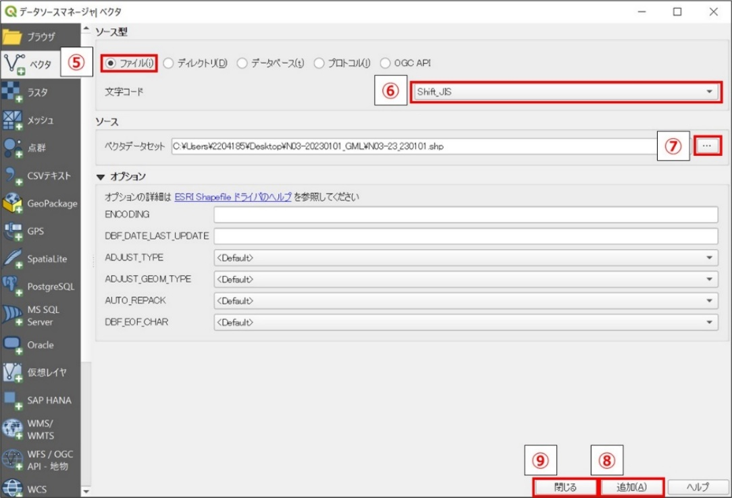Click the WCS globe icon
732x498 pixels.
pyautogui.click(x=11, y=488)
